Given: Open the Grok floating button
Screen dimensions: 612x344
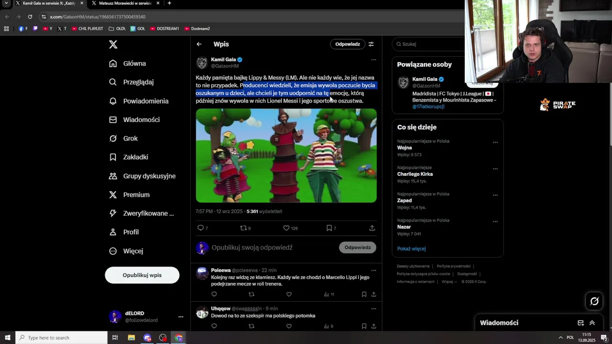Looking at the screenshot, I should pos(594,301).
